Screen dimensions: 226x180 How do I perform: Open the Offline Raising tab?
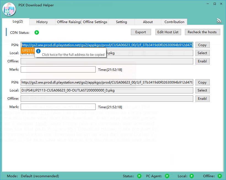(69, 22)
